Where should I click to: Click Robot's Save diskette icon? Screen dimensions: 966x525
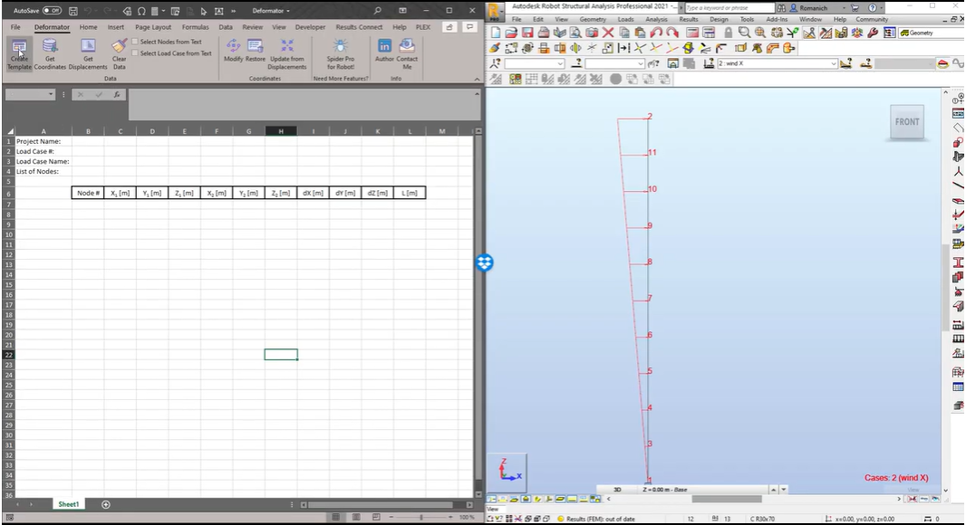click(527, 33)
